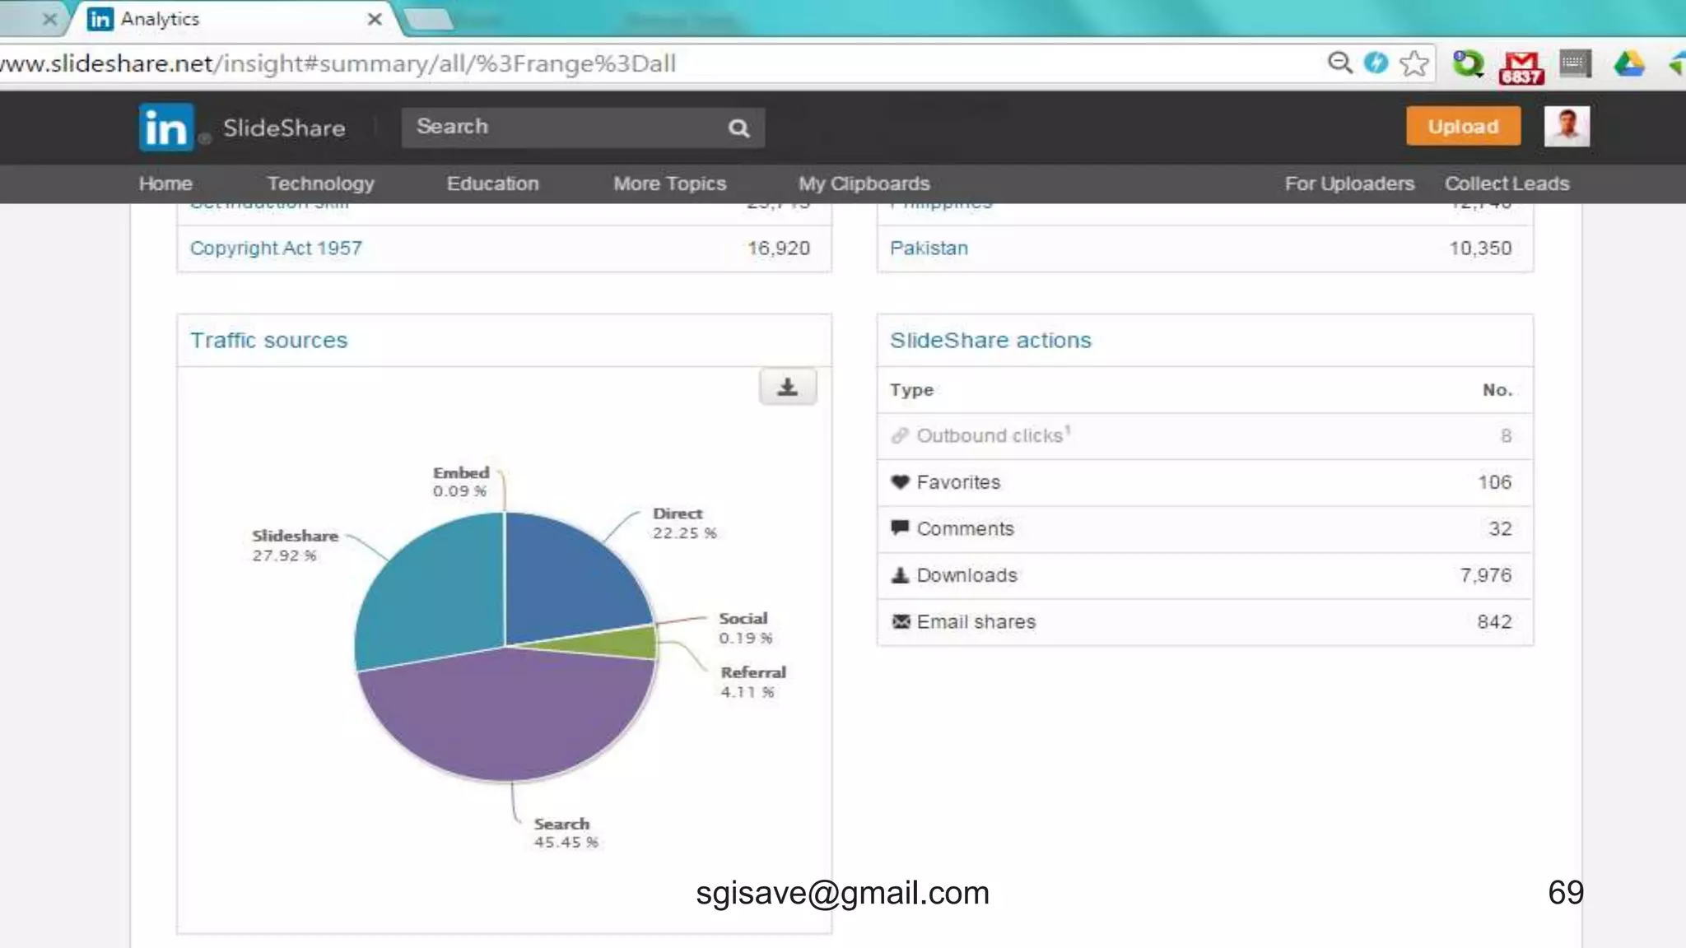Open the Education navigation menu item
The height and width of the screenshot is (948, 1686).
click(492, 184)
